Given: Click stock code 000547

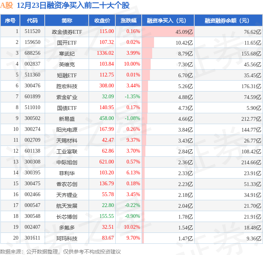Looking at the screenshot, I should click(32, 205).
